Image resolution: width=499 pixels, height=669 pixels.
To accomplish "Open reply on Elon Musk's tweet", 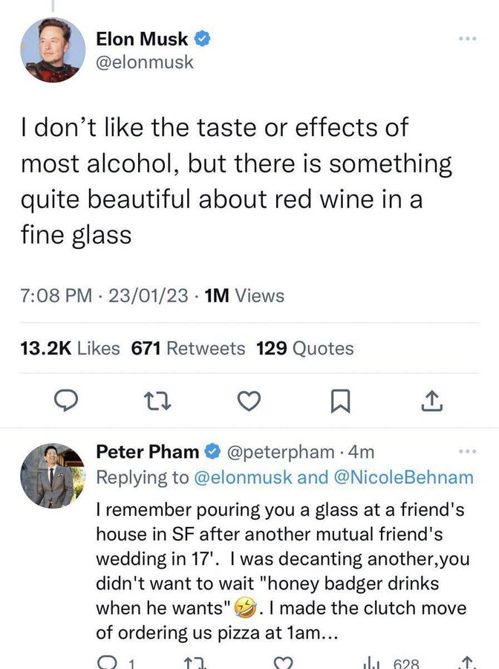I will click(65, 401).
